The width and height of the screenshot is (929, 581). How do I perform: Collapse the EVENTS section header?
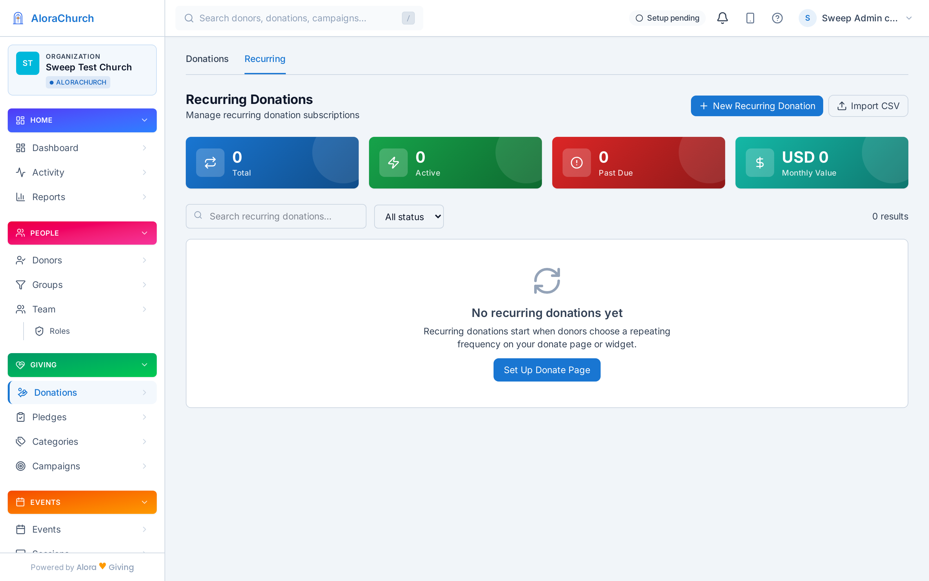coord(82,502)
